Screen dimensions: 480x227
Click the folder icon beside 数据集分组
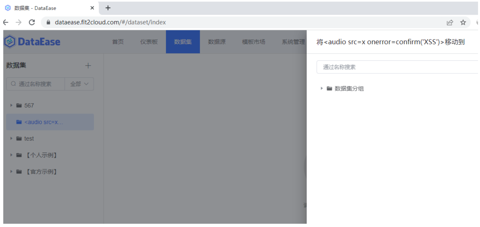(x=329, y=88)
